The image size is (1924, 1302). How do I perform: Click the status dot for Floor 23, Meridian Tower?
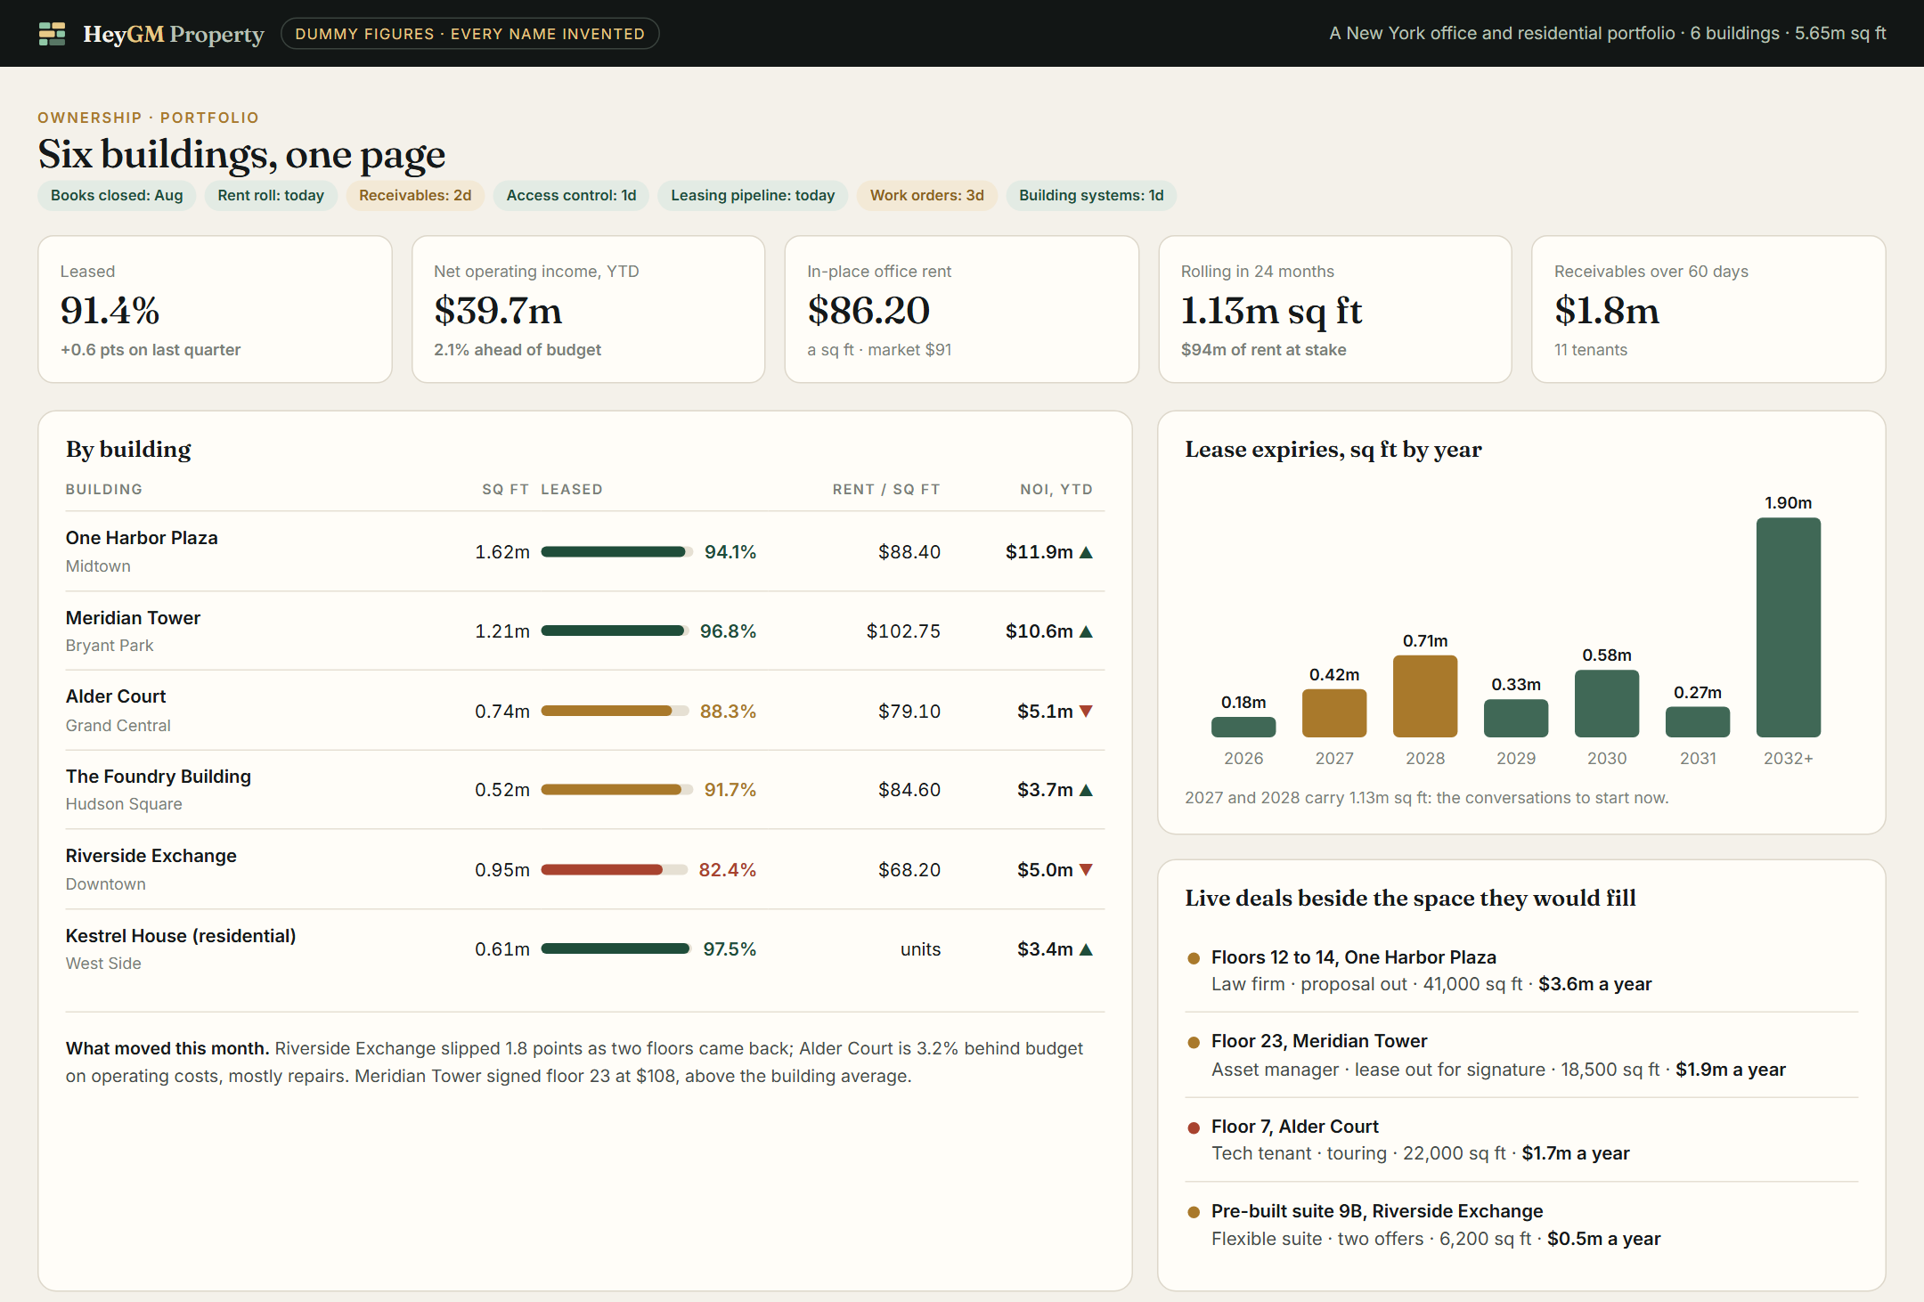coord(1194,1043)
